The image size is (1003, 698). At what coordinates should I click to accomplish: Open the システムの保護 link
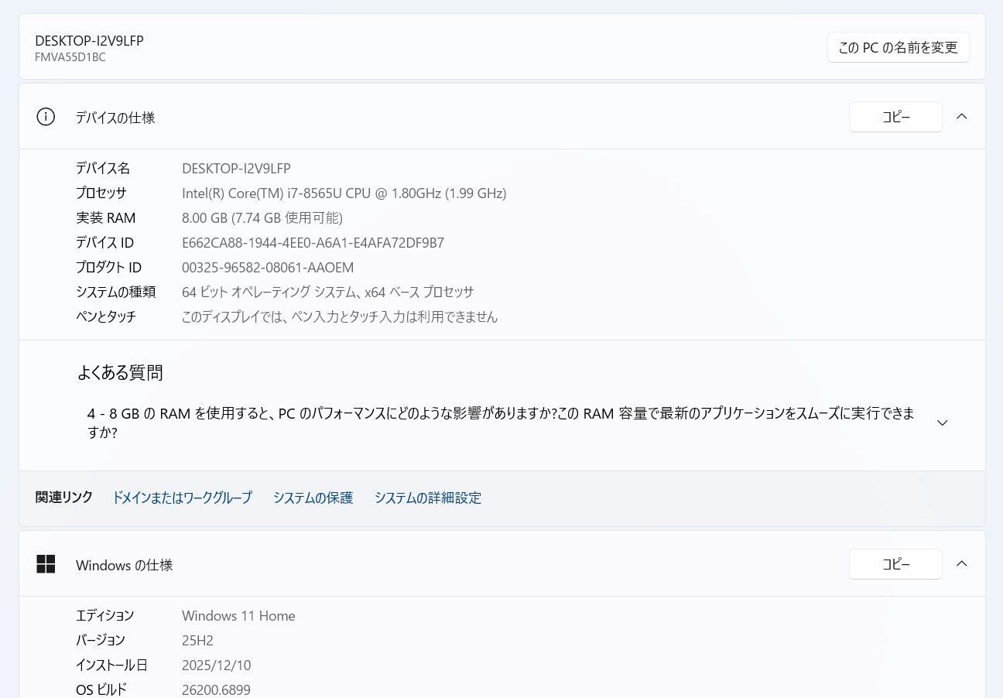(x=313, y=498)
